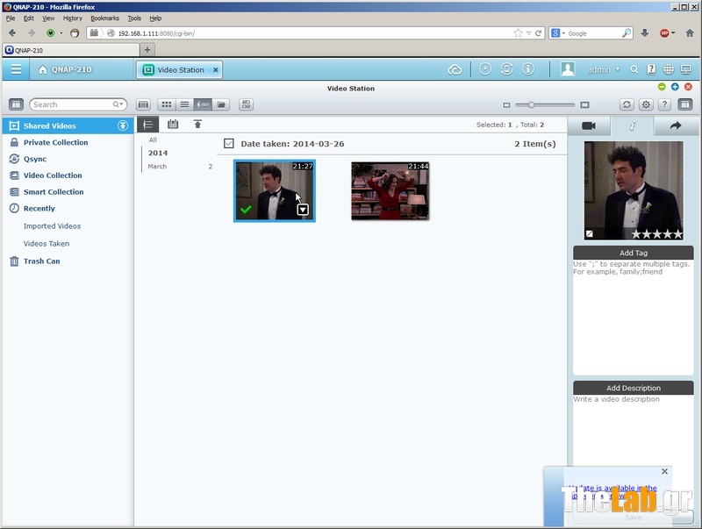Open Qsync folder
702x529 pixels.
click(x=35, y=159)
